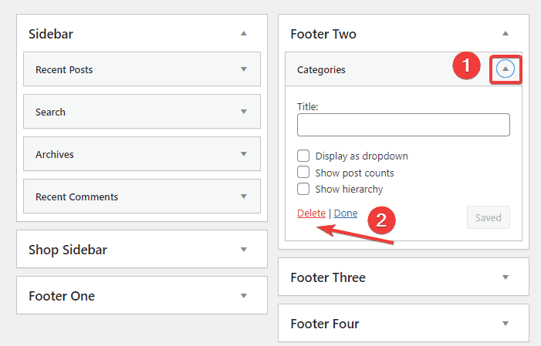
Task: Focus the Title text field
Action: pos(403,125)
